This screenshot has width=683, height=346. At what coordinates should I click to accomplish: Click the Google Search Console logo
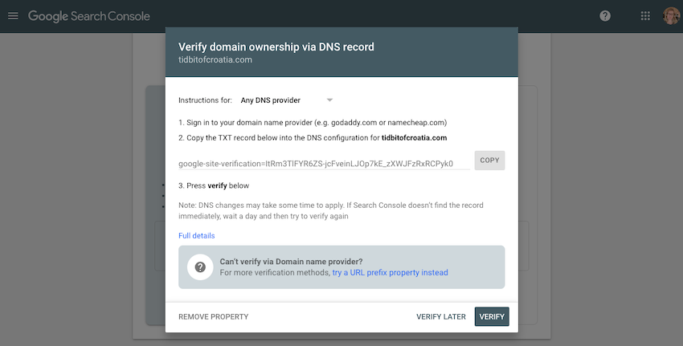coord(89,16)
